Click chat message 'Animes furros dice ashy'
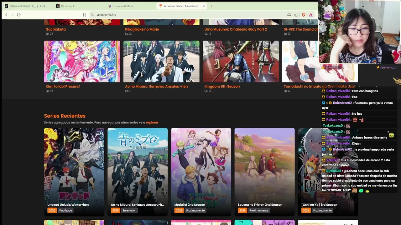The image size is (401, 225). (x=370, y=137)
